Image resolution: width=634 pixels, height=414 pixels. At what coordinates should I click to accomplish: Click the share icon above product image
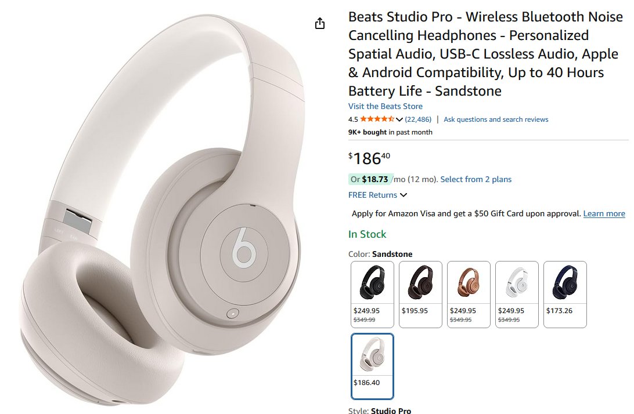[320, 23]
